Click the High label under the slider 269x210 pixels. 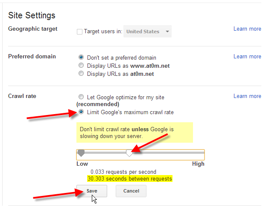click(198, 164)
